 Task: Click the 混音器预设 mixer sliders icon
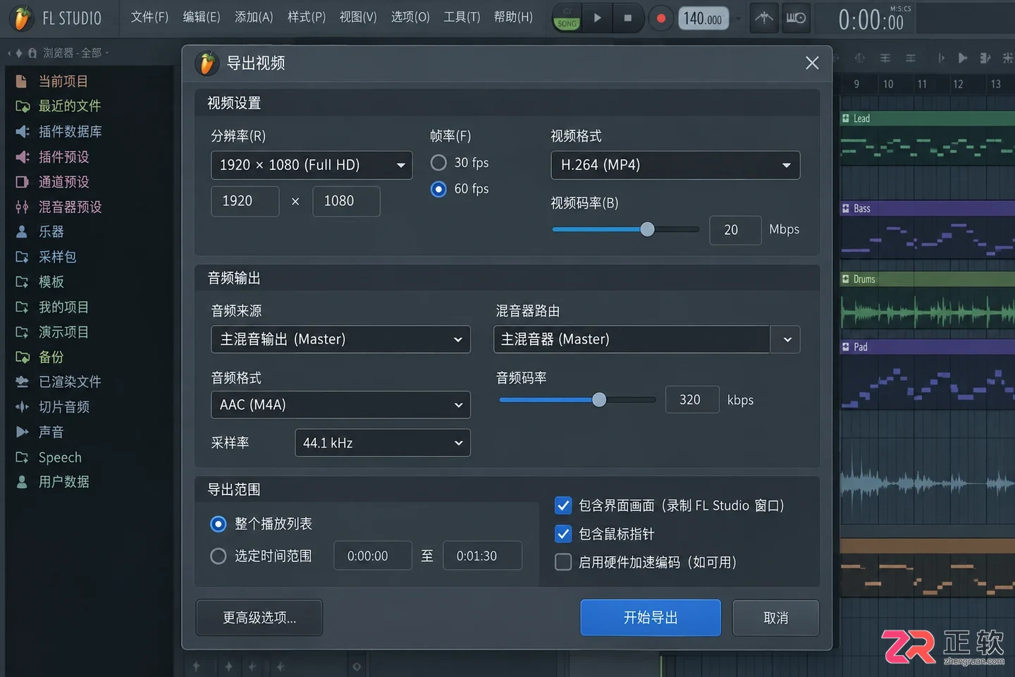point(23,207)
